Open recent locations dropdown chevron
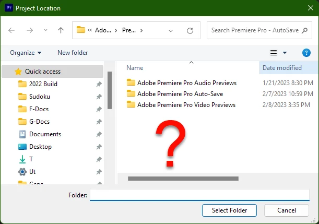This screenshot has width=319, height=224. [x=45, y=30]
